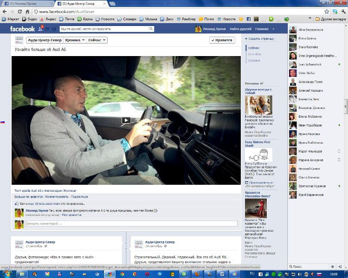Click the facebook logo
Viewport: 348px width, 278px height.
(x=22, y=29)
